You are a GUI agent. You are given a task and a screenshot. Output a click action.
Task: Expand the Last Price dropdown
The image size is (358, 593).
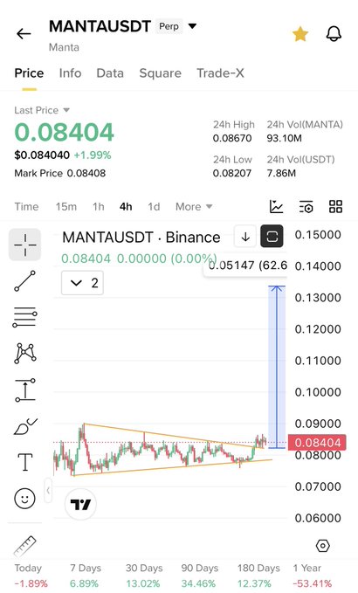[42, 110]
